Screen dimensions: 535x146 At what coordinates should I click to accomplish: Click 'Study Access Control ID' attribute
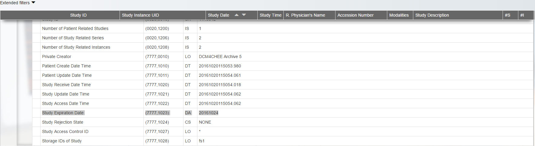(x=65, y=131)
